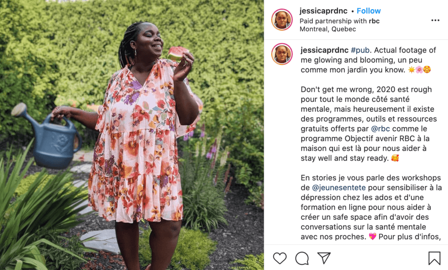Image resolution: width=448 pixels, height=270 pixels.
Task: Open profile picture beside the caption
Action: [x=282, y=54]
